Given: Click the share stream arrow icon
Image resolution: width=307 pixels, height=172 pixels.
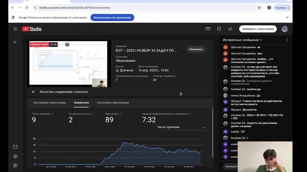Looking at the screenshot, I should (230, 29).
